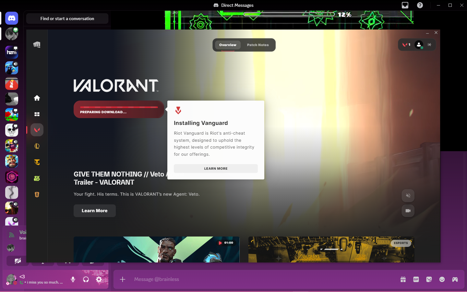
Task: Open the Discord Inbox icon
Action: point(405,5)
